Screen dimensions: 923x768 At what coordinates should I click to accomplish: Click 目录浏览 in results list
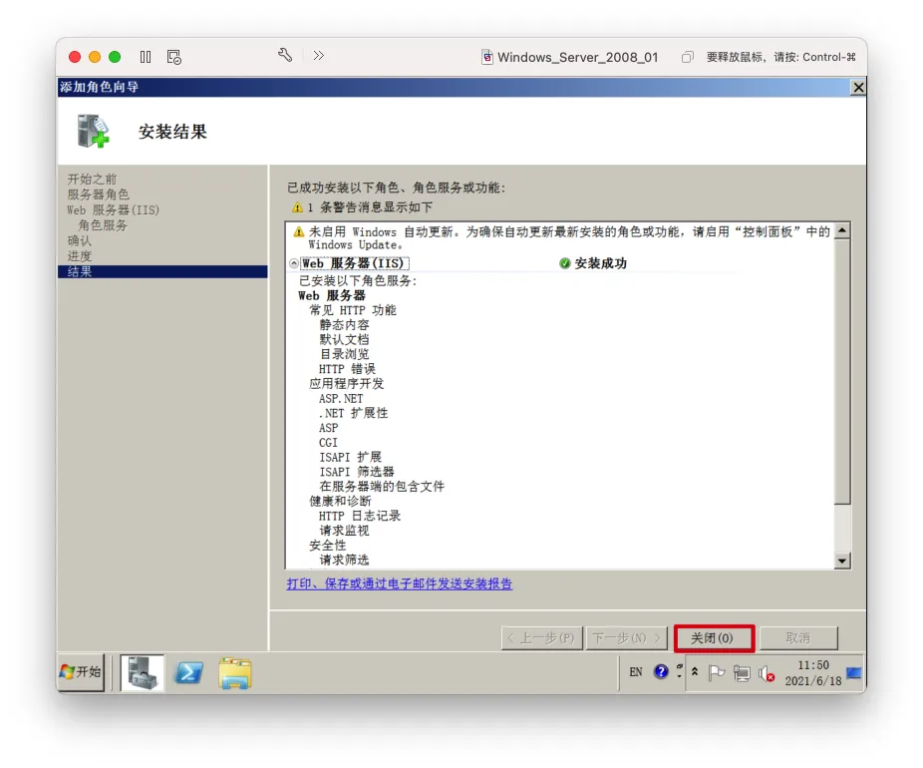(344, 354)
